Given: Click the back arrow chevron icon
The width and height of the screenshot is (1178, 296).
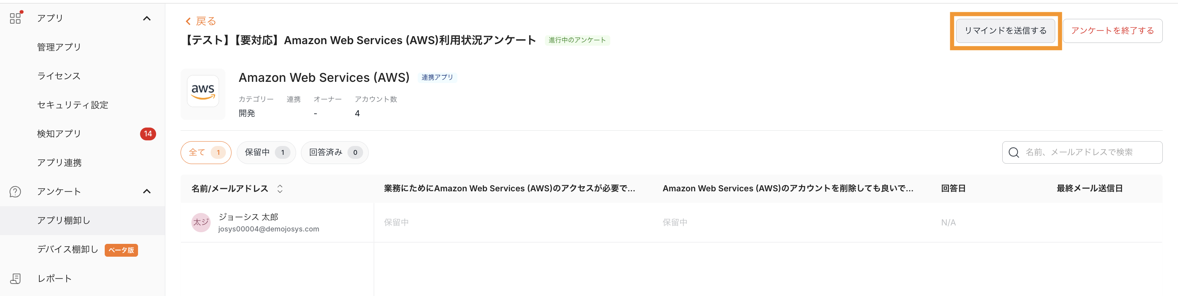Looking at the screenshot, I should click(x=188, y=22).
